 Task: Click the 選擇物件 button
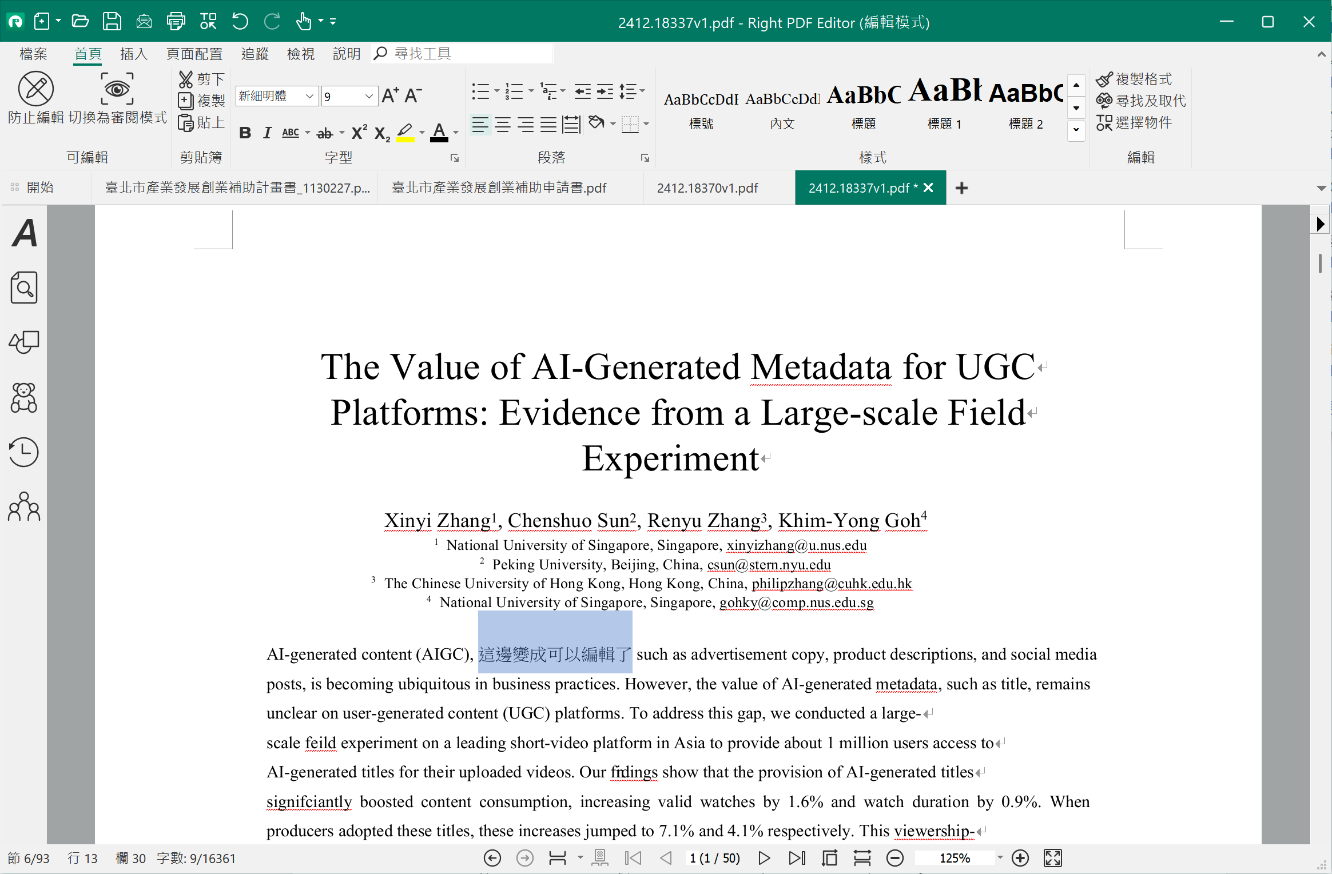[x=1135, y=122]
